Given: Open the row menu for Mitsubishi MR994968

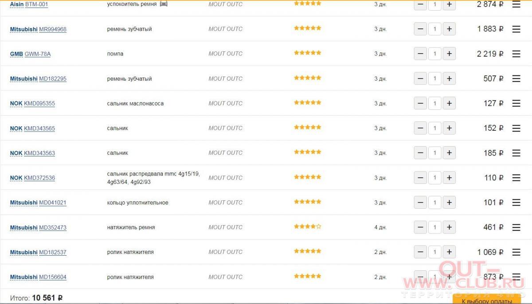Looking at the screenshot, I should click(x=516, y=29).
